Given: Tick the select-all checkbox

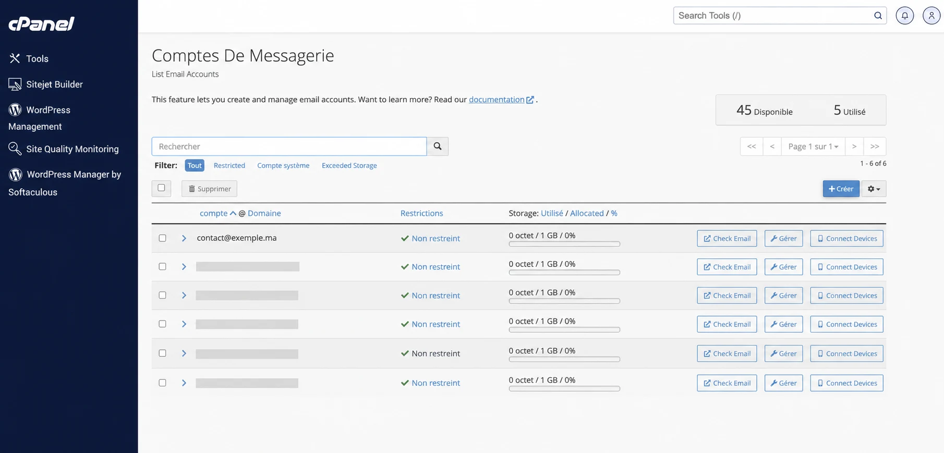Looking at the screenshot, I should coord(161,188).
